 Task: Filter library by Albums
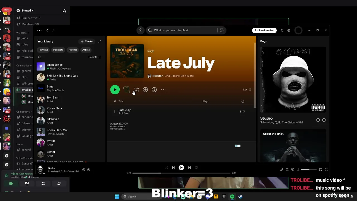coord(73,50)
